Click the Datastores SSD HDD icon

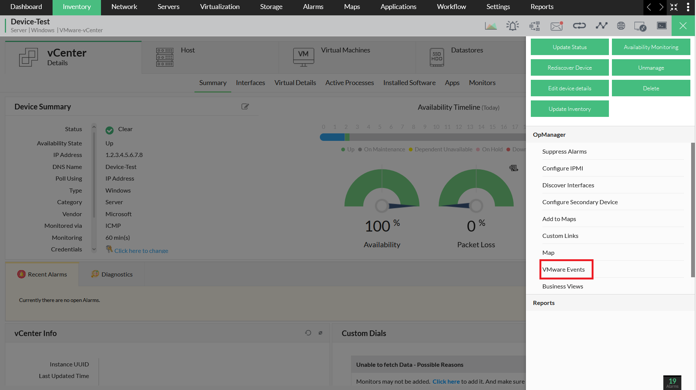[x=437, y=57]
